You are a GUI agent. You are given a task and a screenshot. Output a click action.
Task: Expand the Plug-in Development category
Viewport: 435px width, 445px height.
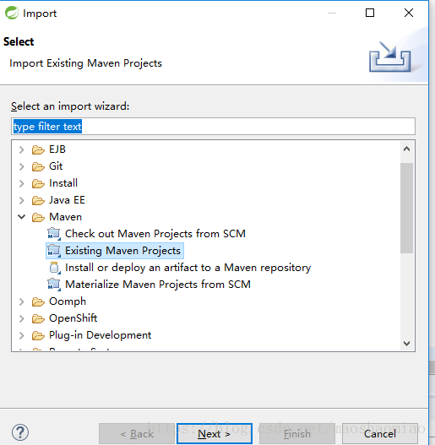click(22, 335)
